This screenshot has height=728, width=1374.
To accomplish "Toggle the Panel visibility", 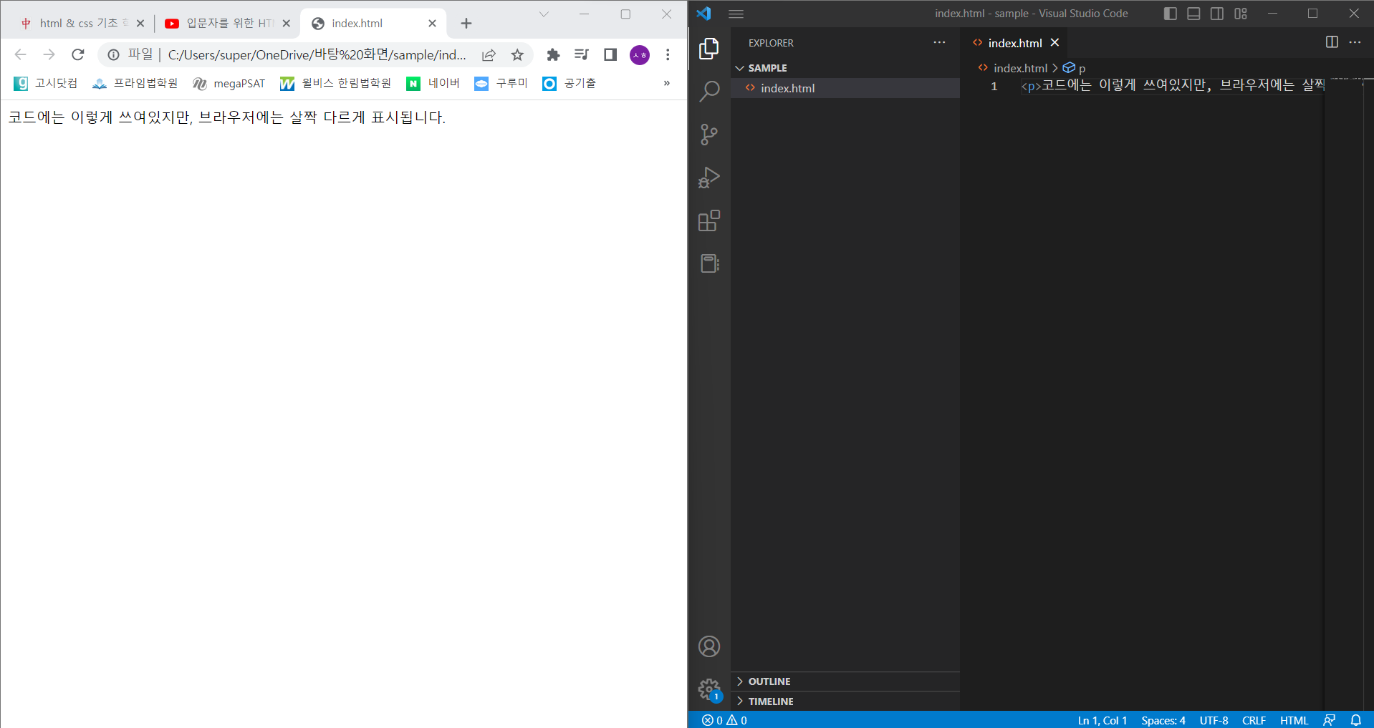I will (1193, 13).
